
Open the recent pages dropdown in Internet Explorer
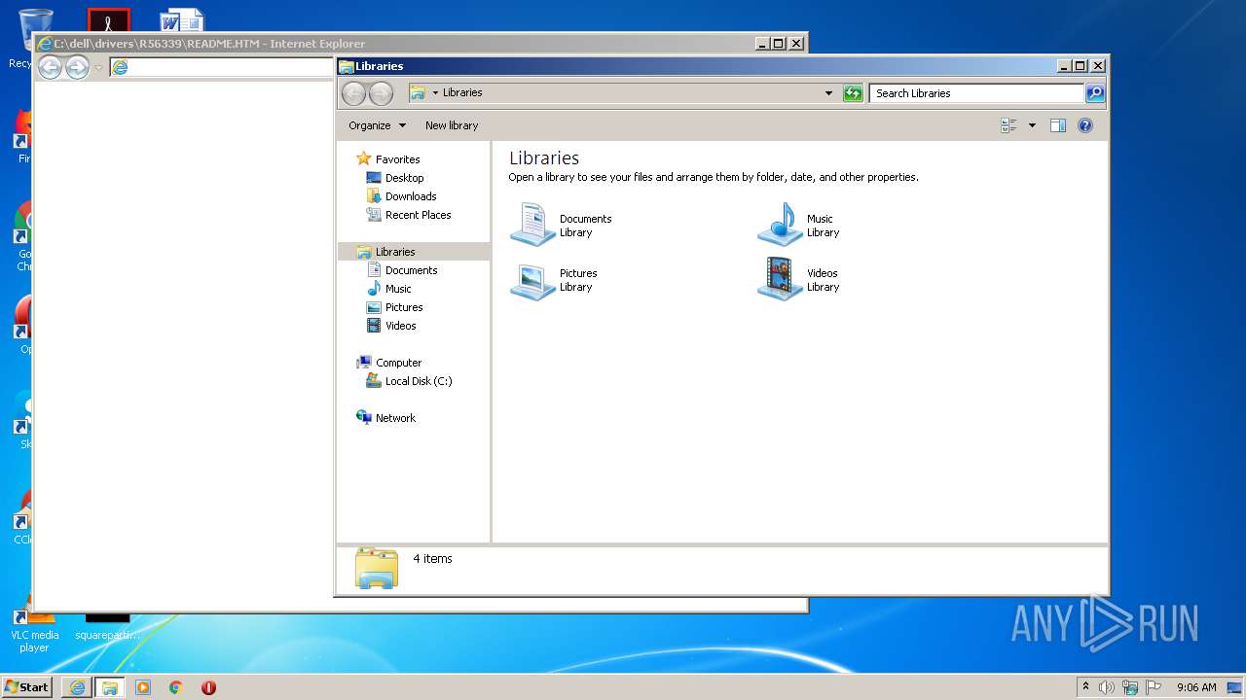(98, 67)
